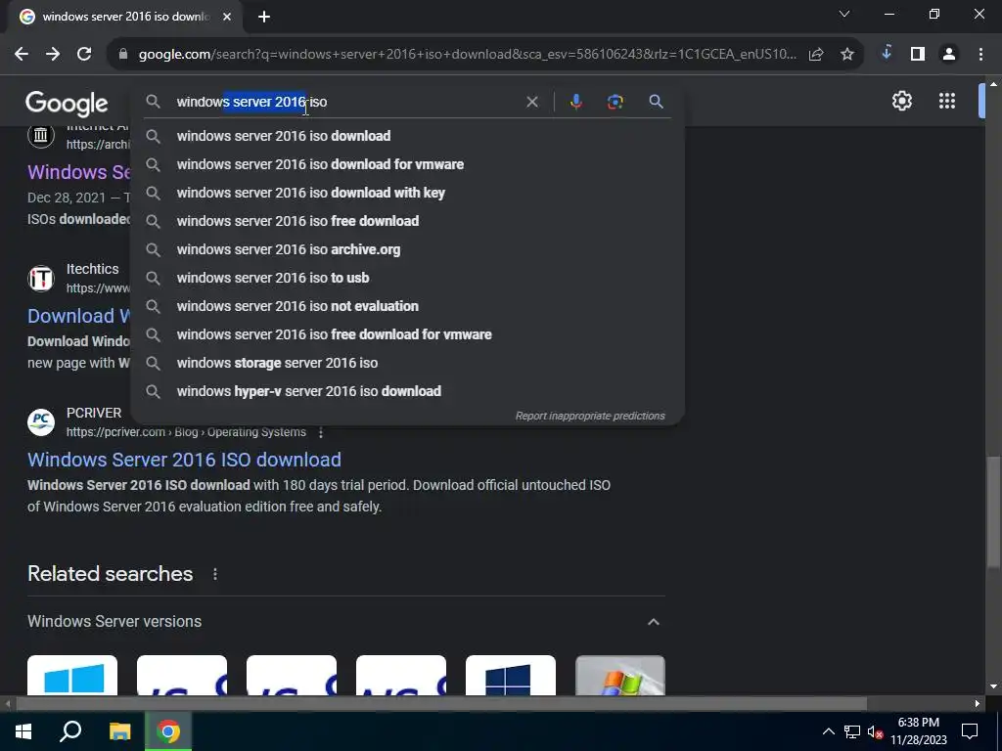Image resolution: width=1002 pixels, height=751 pixels.
Task: Click the Chrome taskbar icon
Action: (168, 731)
